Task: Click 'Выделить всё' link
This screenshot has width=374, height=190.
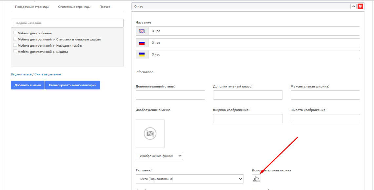Action: tap(21, 74)
